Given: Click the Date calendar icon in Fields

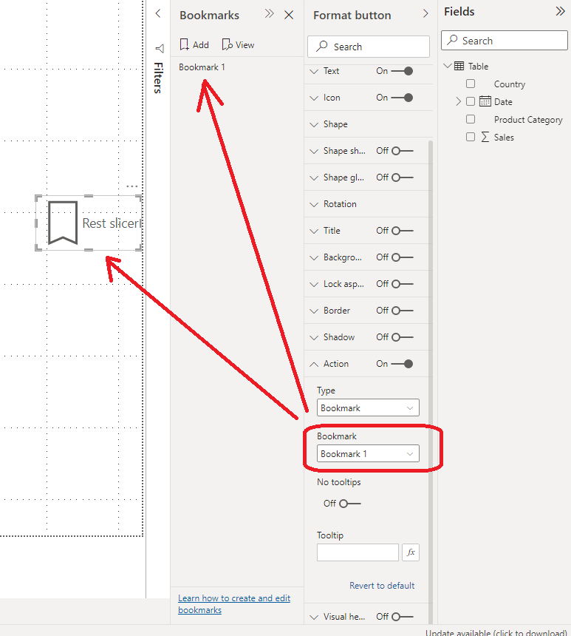Looking at the screenshot, I should 485,101.
